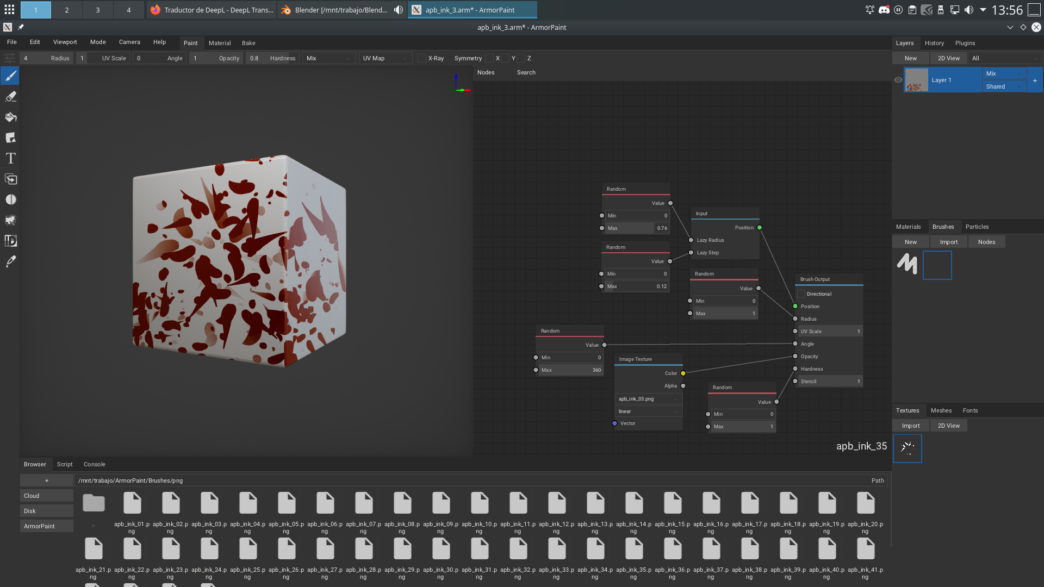1044x587 pixels.
Task: Open the UV Map dropdown
Action: coord(386,58)
